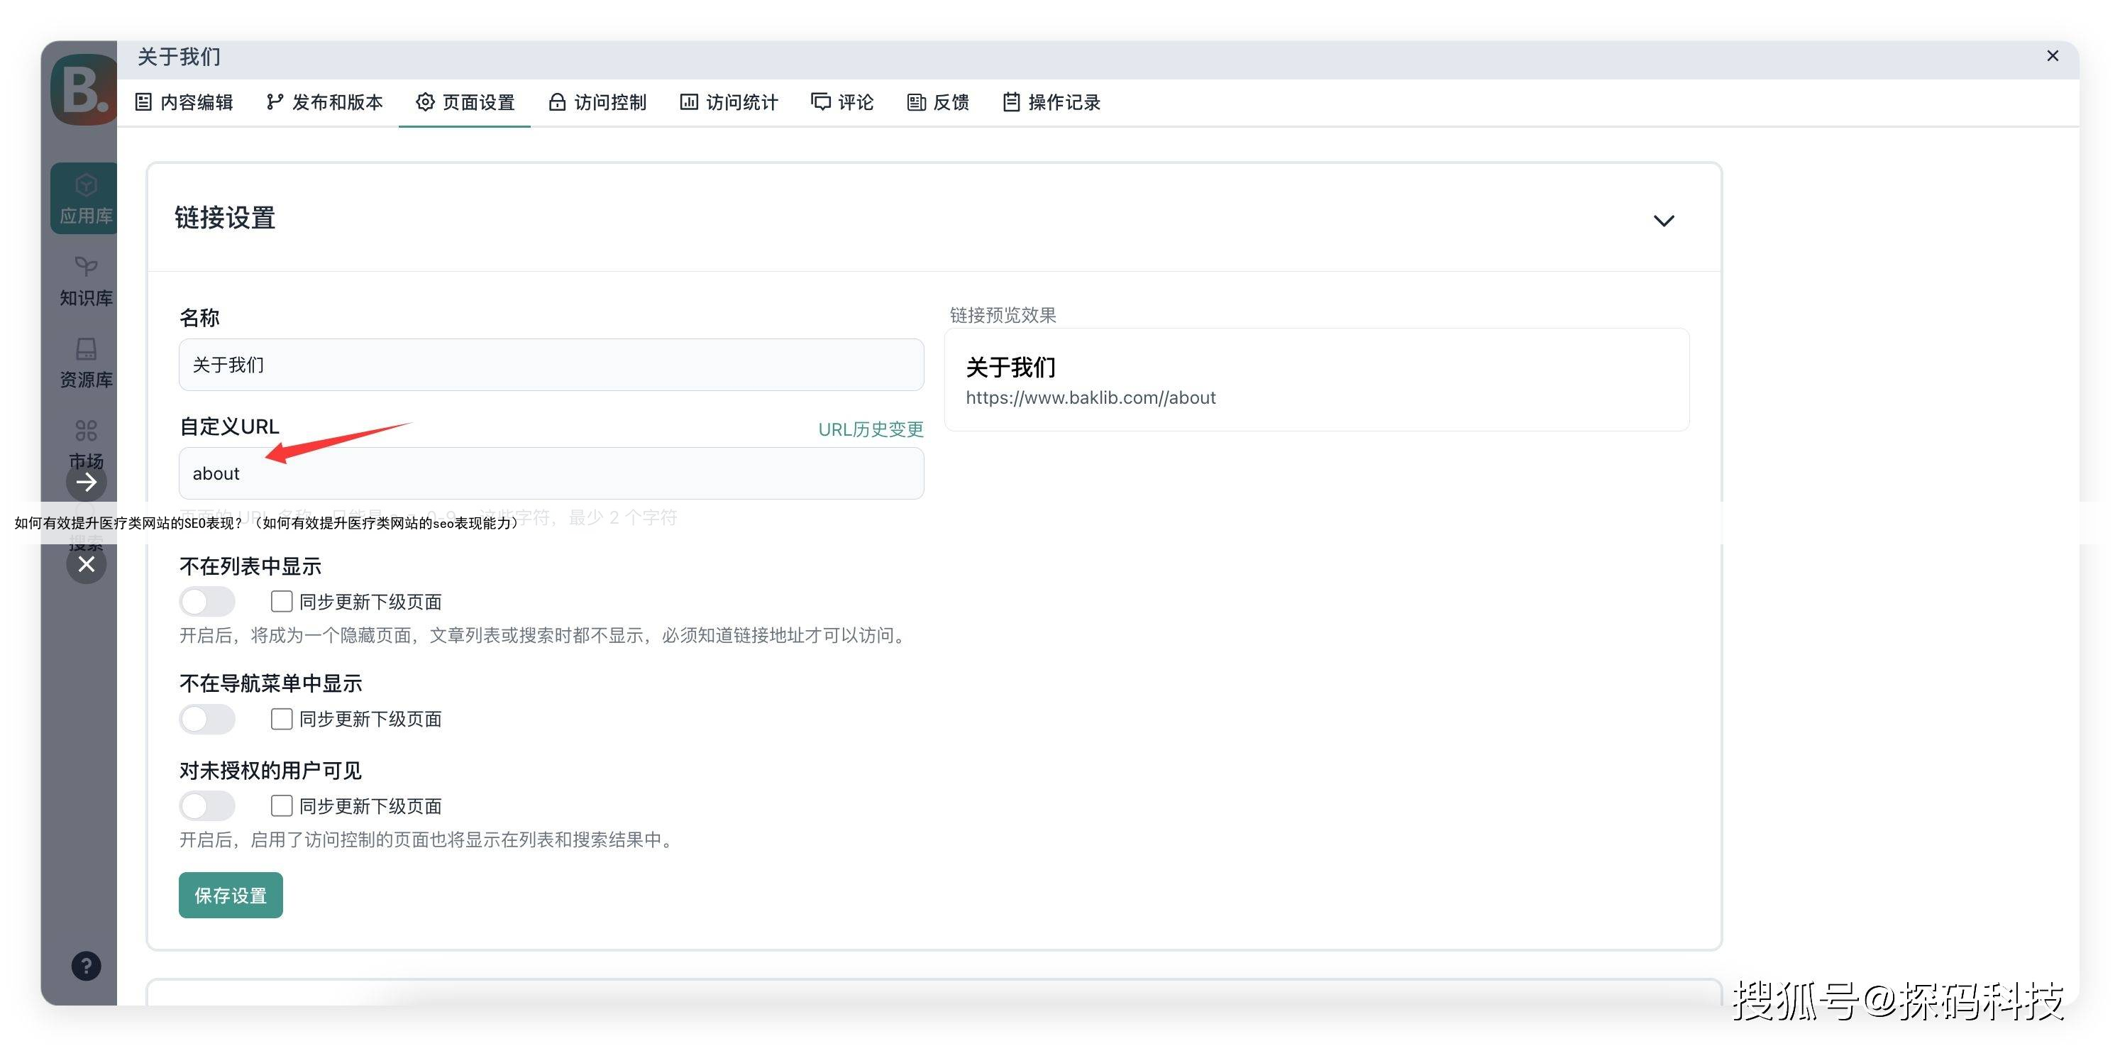Open the 访问控制 tab
Image resolution: width=2120 pixels, height=1046 pixels.
click(x=597, y=102)
